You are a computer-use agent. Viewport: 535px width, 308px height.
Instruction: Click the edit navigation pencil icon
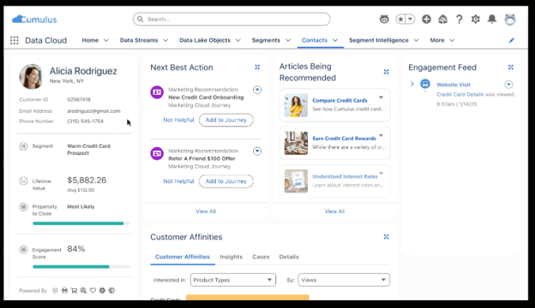tap(512, 40)
